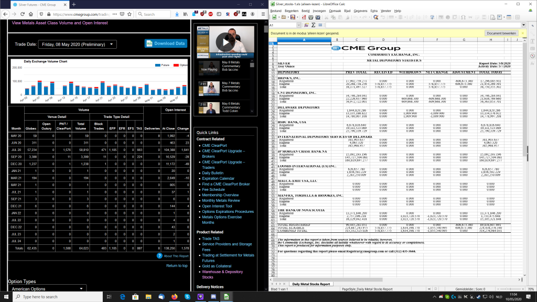Click the Download Data button
The image size is (537, 302).
tap(166, 44)
